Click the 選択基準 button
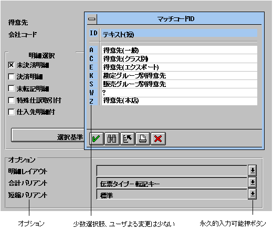 coord(48,135)
